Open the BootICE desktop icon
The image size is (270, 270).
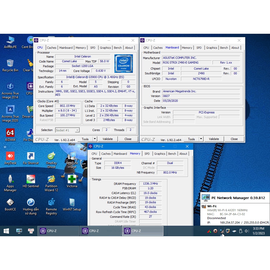[x=10, y=204]
